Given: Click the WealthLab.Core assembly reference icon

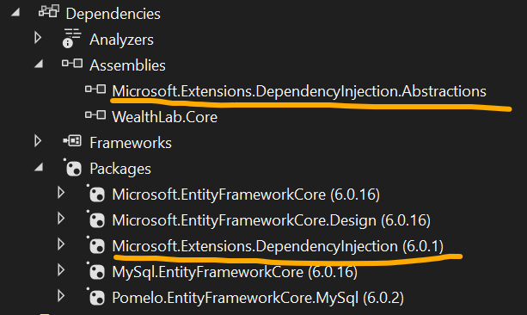Looking at the screenshot, I should click(95, 115).
